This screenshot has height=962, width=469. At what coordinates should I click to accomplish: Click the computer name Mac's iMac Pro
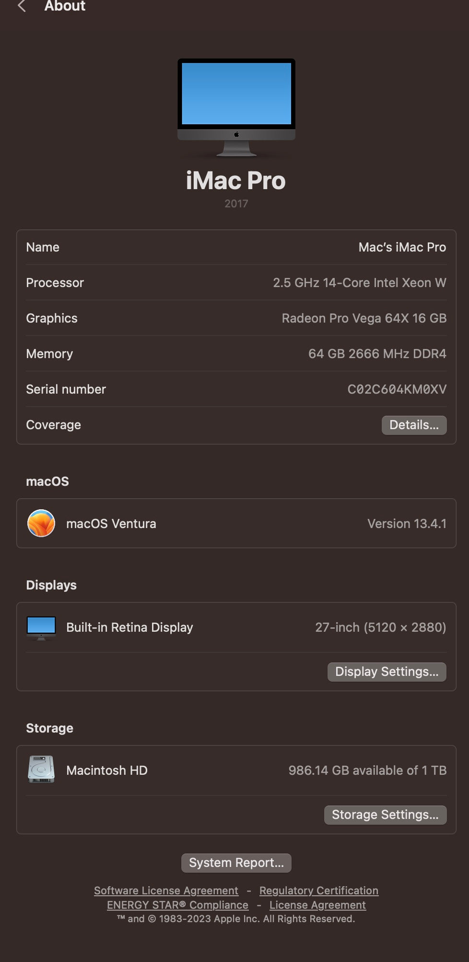[x=402, y=247]
